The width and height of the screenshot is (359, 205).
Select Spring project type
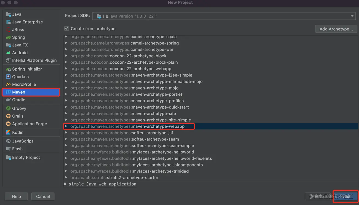(31, 37)
